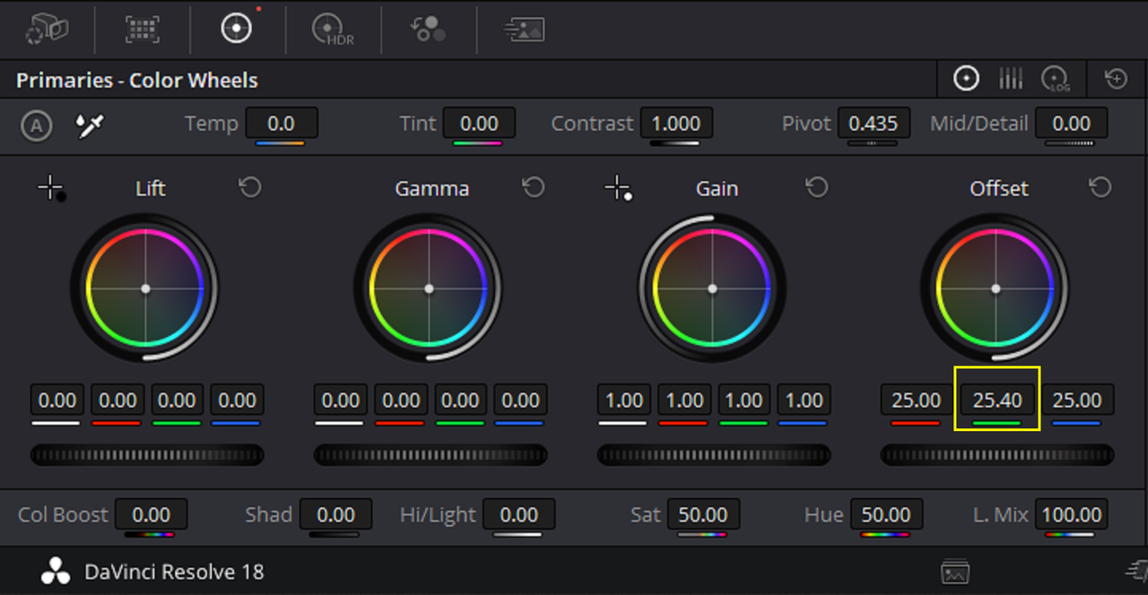The width and height of the screenshot is (1148, 595).
Task: Click the L. Mix value field
Action: coord(1071,515)
